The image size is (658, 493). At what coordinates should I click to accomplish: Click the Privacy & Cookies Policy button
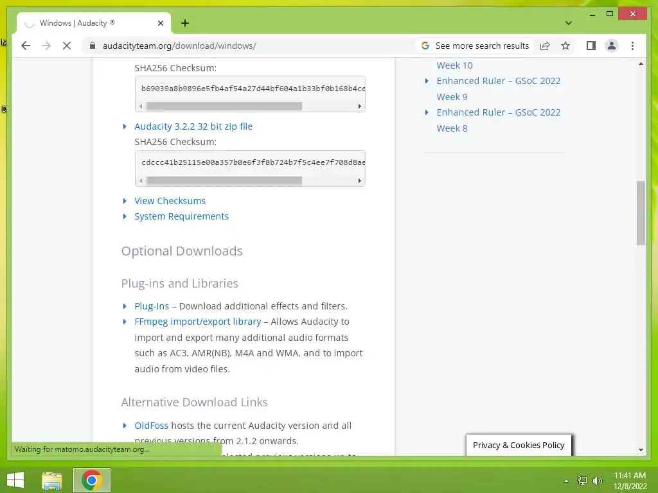[x=519, y=445]
